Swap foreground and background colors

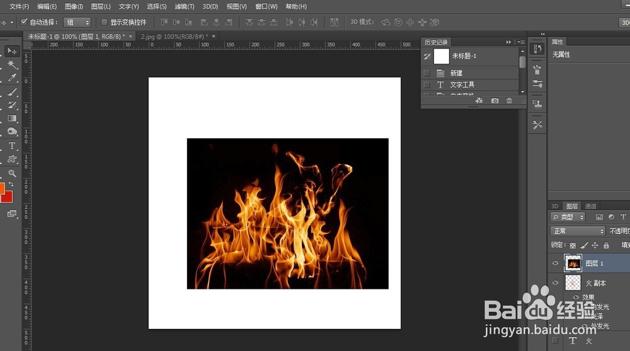11,184
